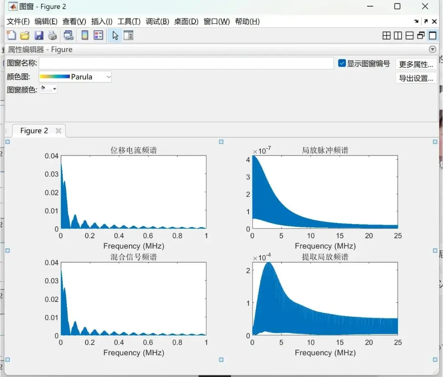Image resolution: width=443 pixels, height=377 pixels.
Task: Open the Parula colormap dropdown
Action: pos(108,77)
